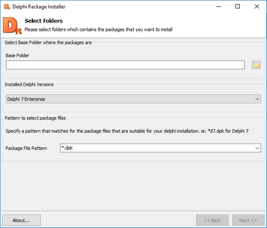Click inside the *.dpk pattern text field
Viewport: 267px width, 228px height.
tap(157, 148)
